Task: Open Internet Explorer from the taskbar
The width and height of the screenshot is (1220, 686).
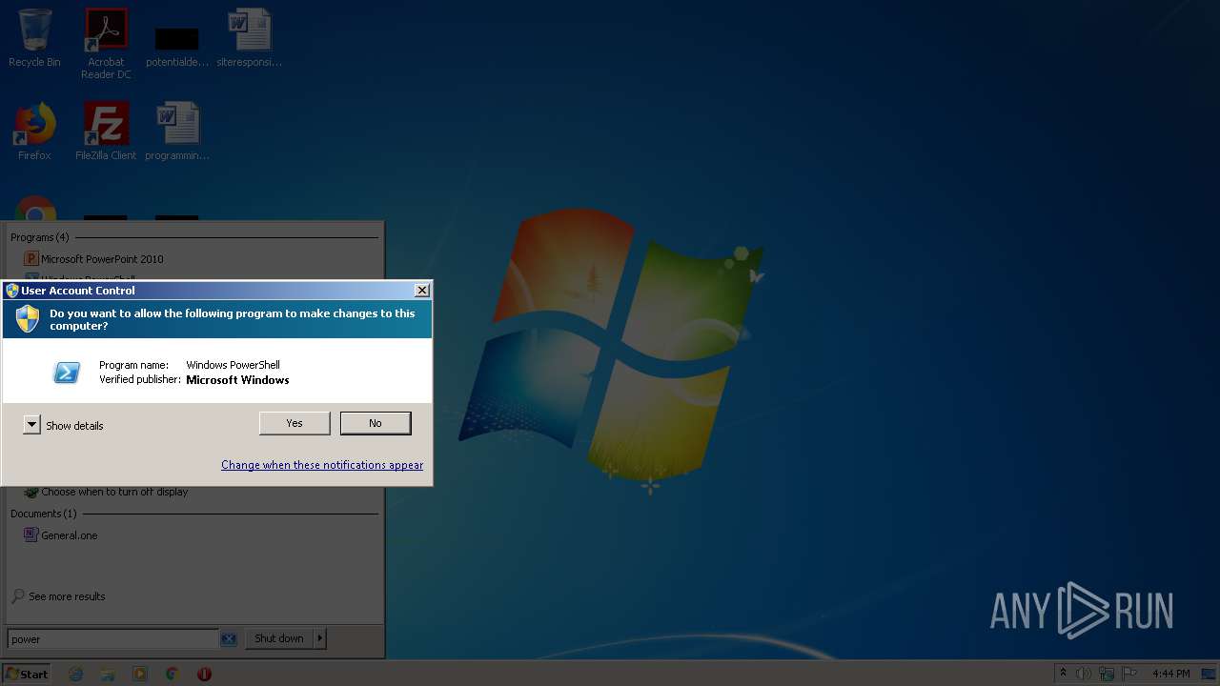Action: (76, 674)
